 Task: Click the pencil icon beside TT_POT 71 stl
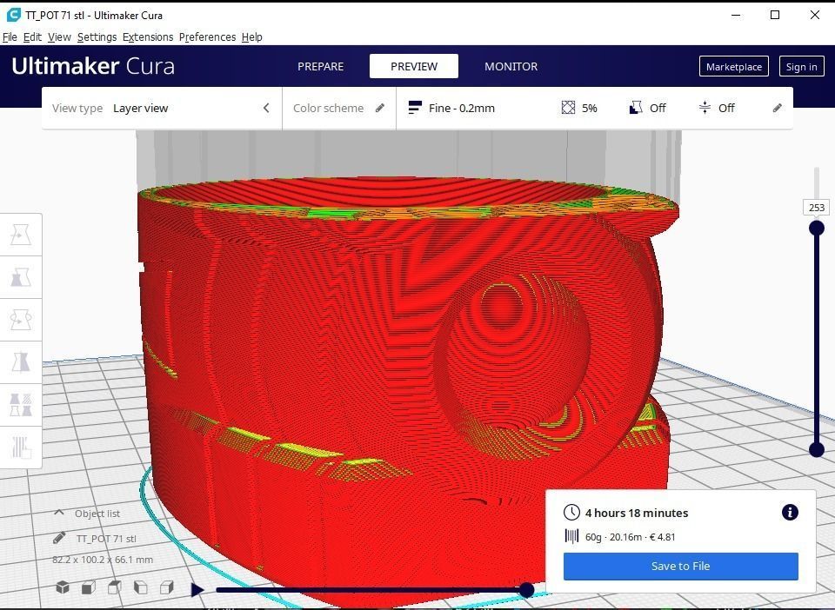[x=60, y=538]
